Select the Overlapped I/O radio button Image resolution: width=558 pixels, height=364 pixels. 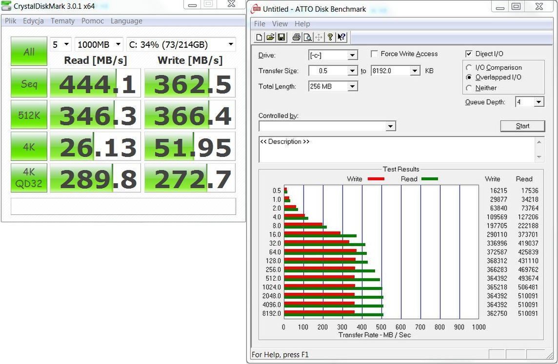(469, 77)
